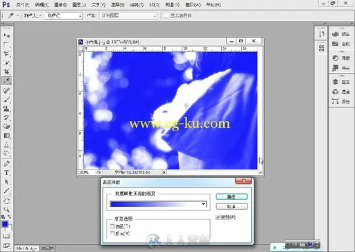This screenshot has width=355, height=252.
Task: Close the Gradient Map dialog
Action: pos(243,180)
